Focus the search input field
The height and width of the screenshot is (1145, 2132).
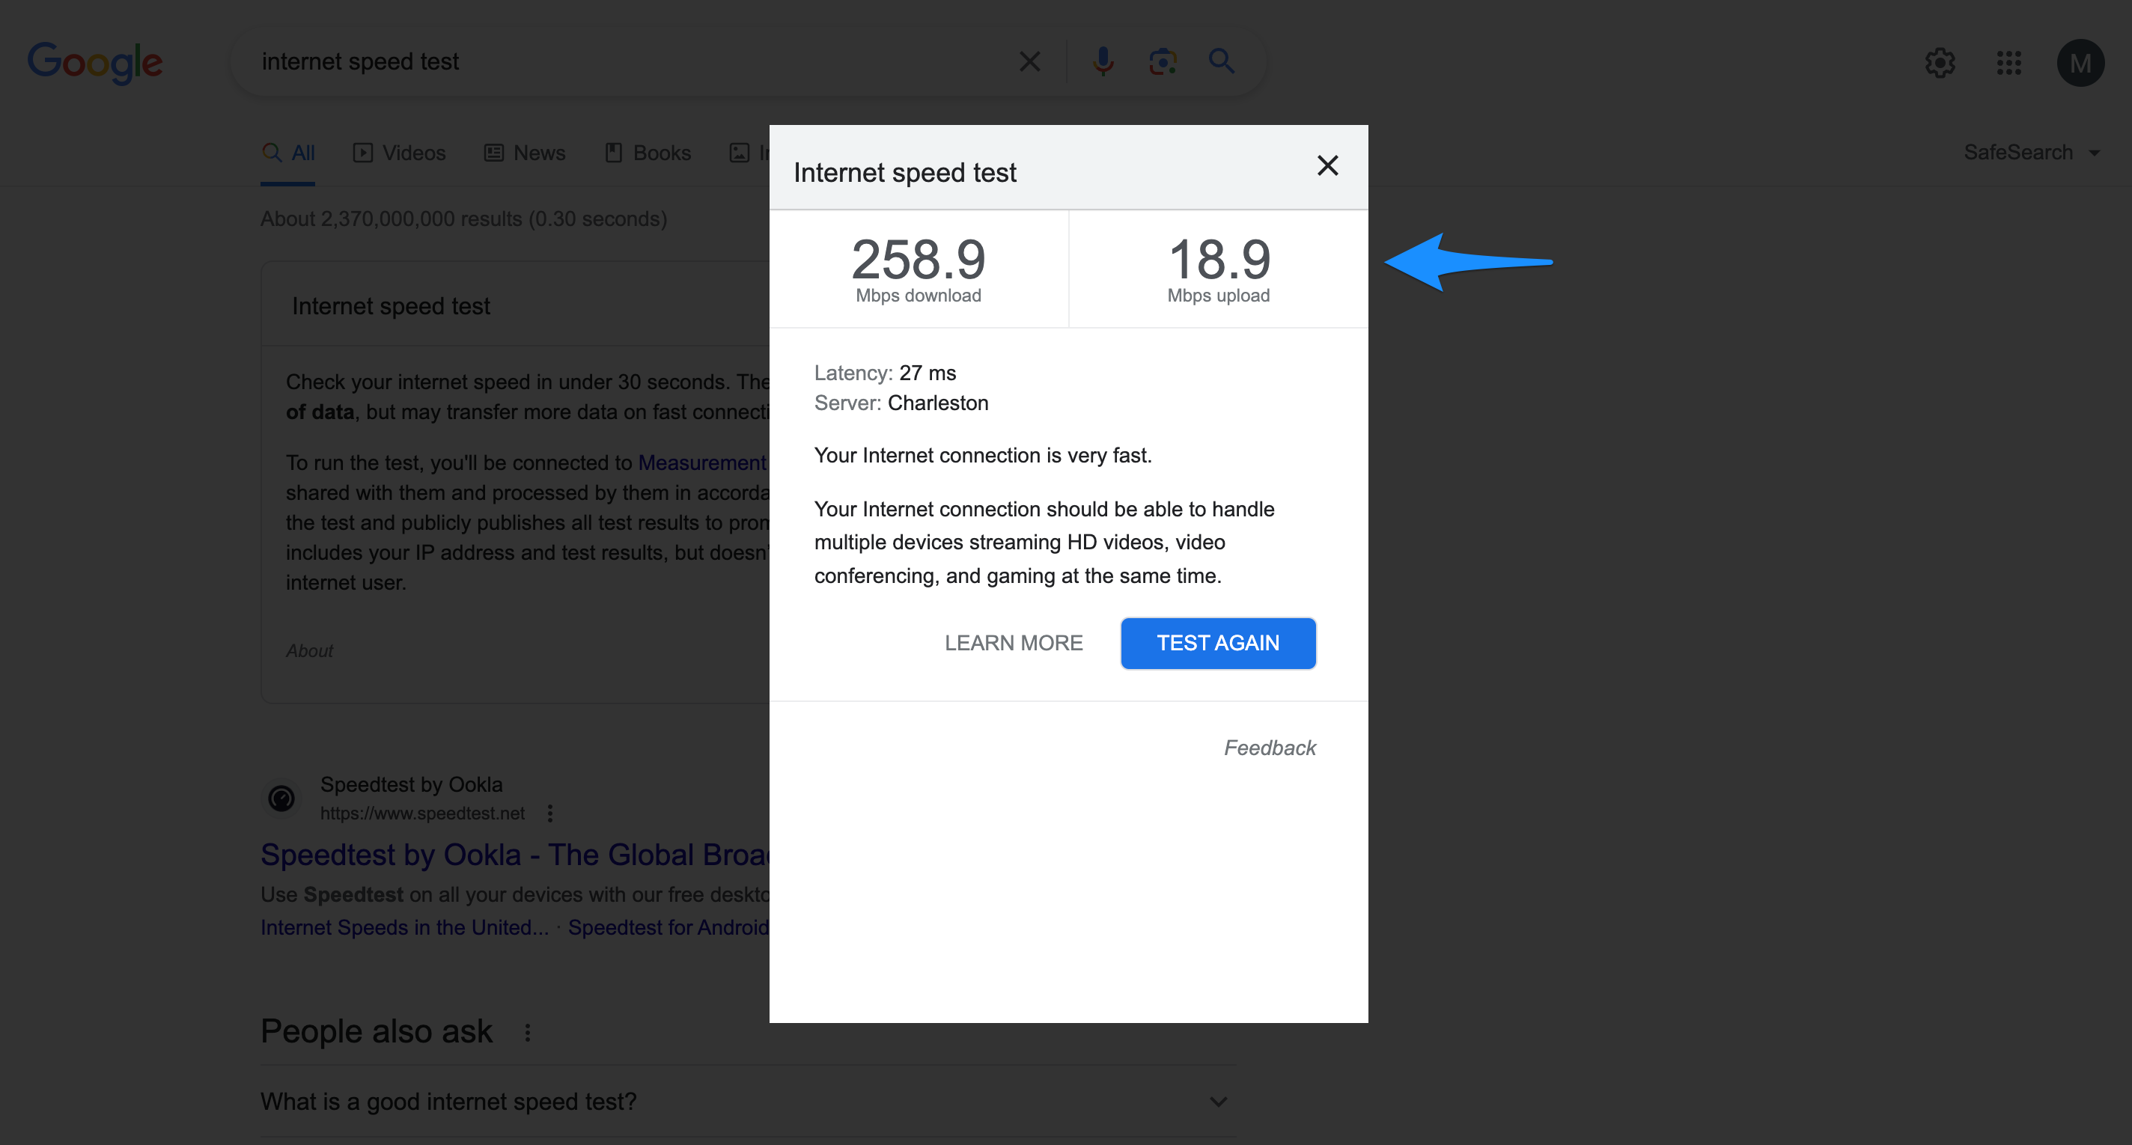(x=629, y=61)
